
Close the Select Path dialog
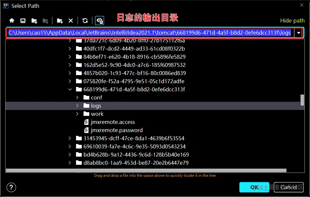[x=302, y=5]
